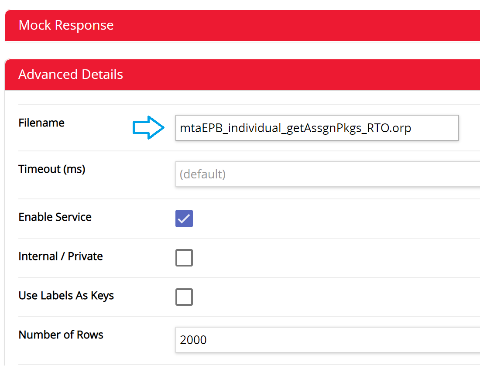Screen dimensions: 480x369
Task: Select the Timeout (ms) label text
Action: tap(52, 169)
